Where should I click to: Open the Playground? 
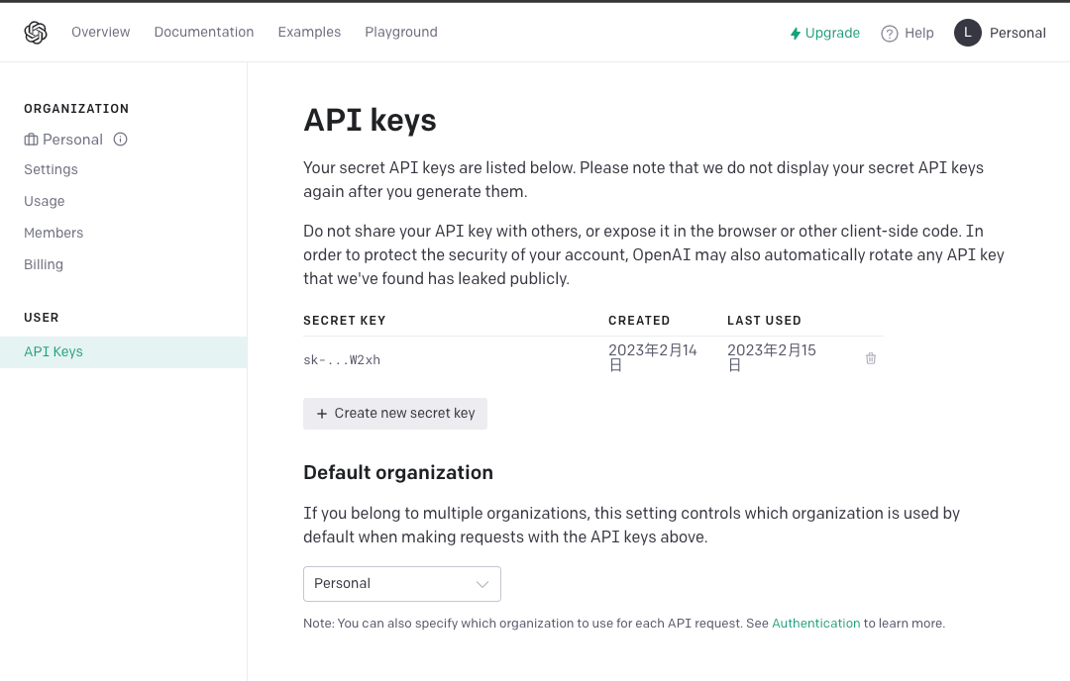click(x=401, y=33)
